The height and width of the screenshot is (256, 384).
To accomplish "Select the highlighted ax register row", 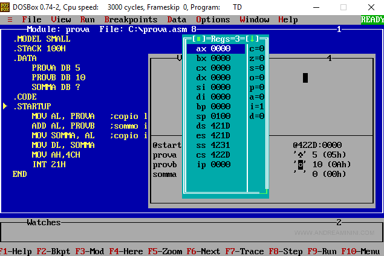I will (x=216, y=48).
